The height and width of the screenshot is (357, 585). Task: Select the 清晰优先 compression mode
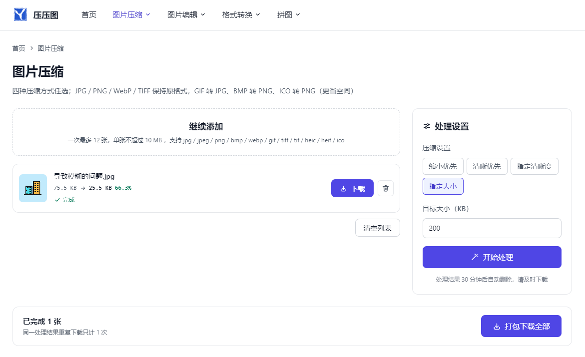pos(487,166)
